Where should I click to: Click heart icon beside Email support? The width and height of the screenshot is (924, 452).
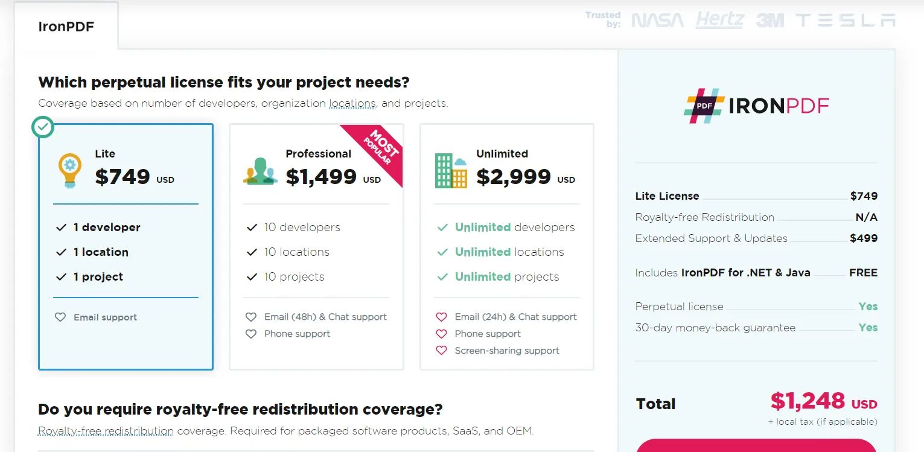60,317
